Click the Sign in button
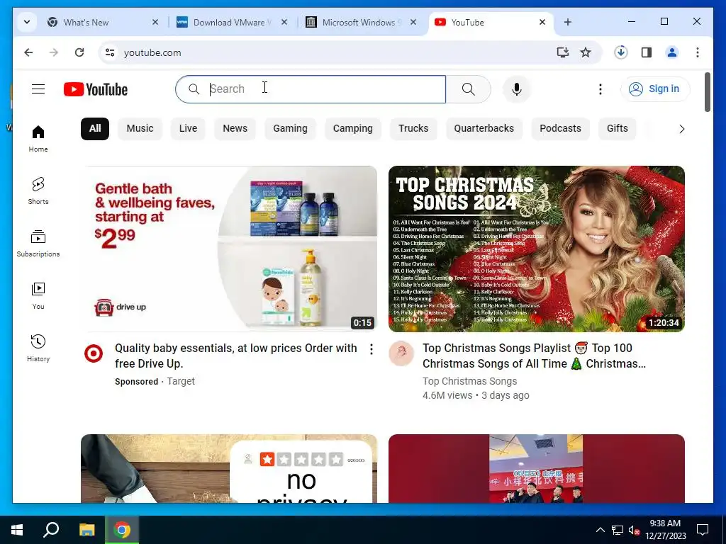The image size is (726, 544). 655,89
